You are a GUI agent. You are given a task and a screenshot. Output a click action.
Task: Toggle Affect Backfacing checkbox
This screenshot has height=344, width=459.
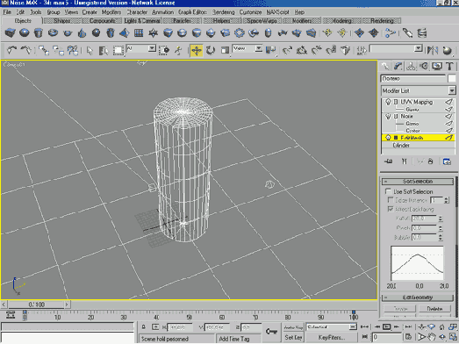(391, 209)
